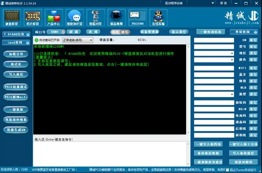Click the 单写 button next to 前相机

(x=253, y=135)
